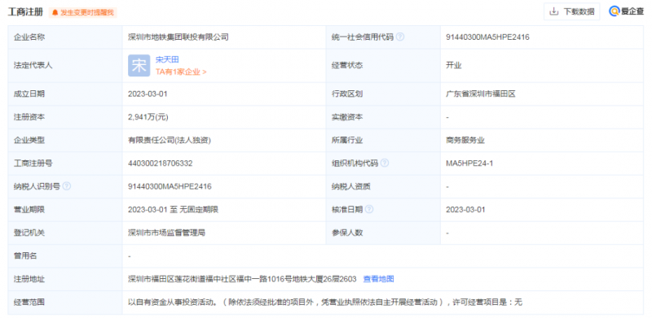Click the bell icon in 发生变更时提醒我
This screenshot has width=652, height=318.
[55, 13]
